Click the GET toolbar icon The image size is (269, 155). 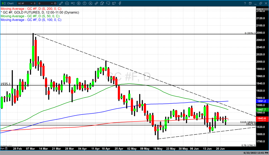pos(73,3)
